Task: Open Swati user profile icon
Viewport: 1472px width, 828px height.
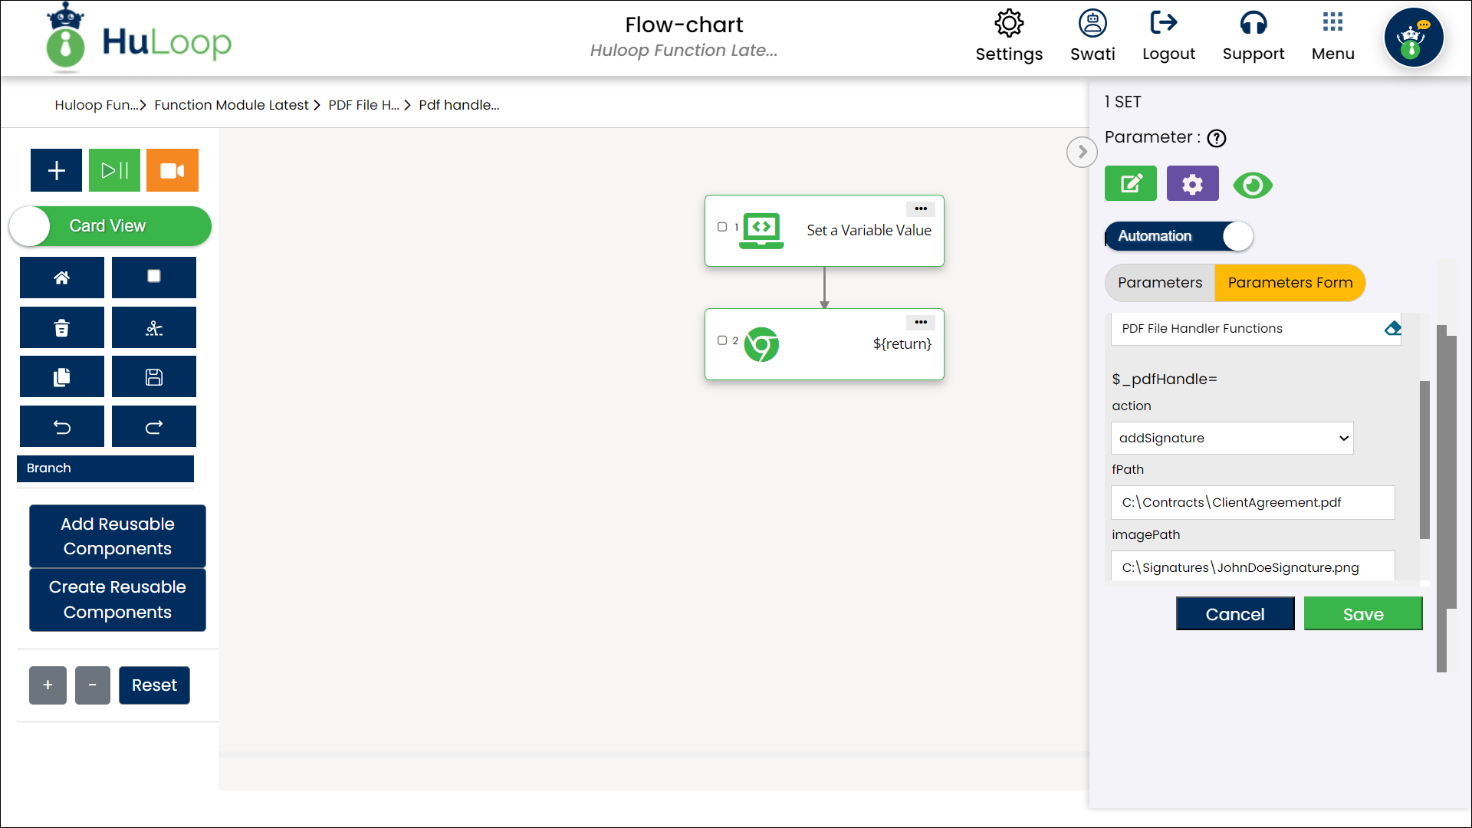Action: (x=1092, y=24)
